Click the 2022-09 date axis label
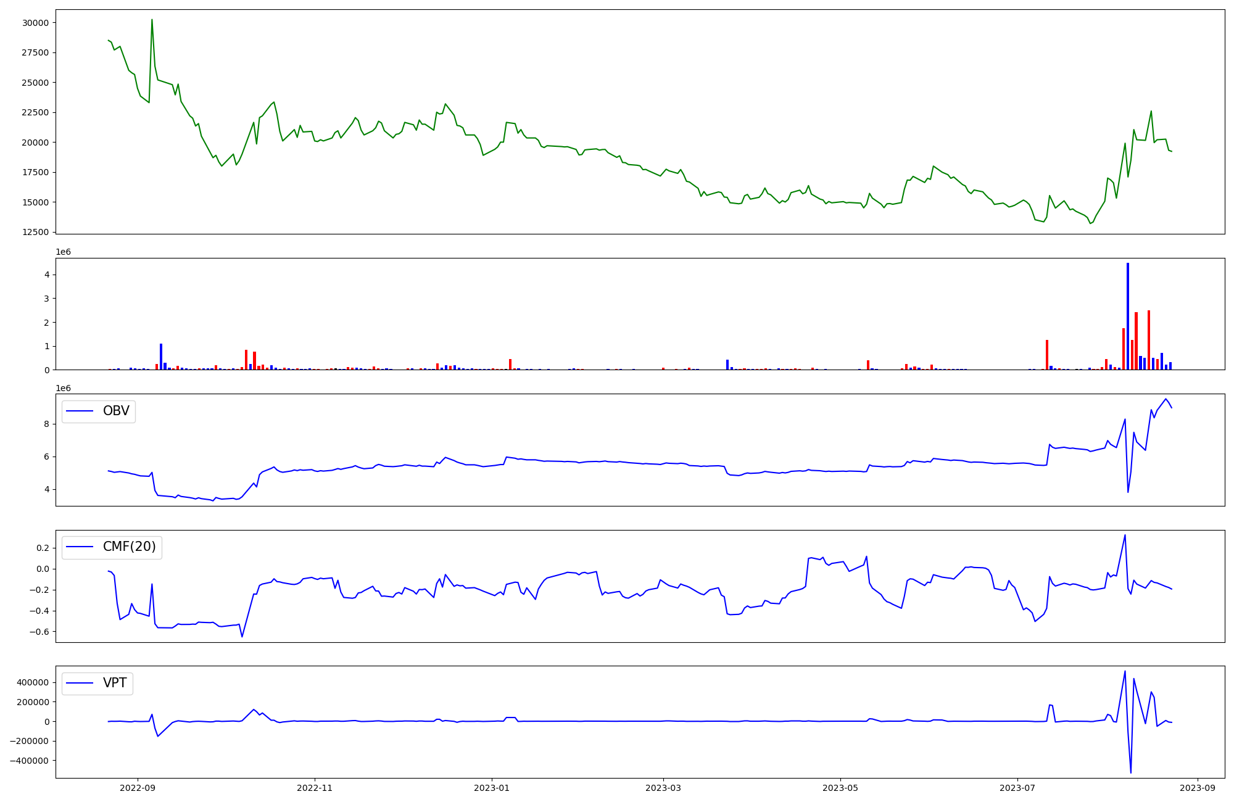Image resolution: width=1234 pixels, height=802 pixels. coord(137,788)
